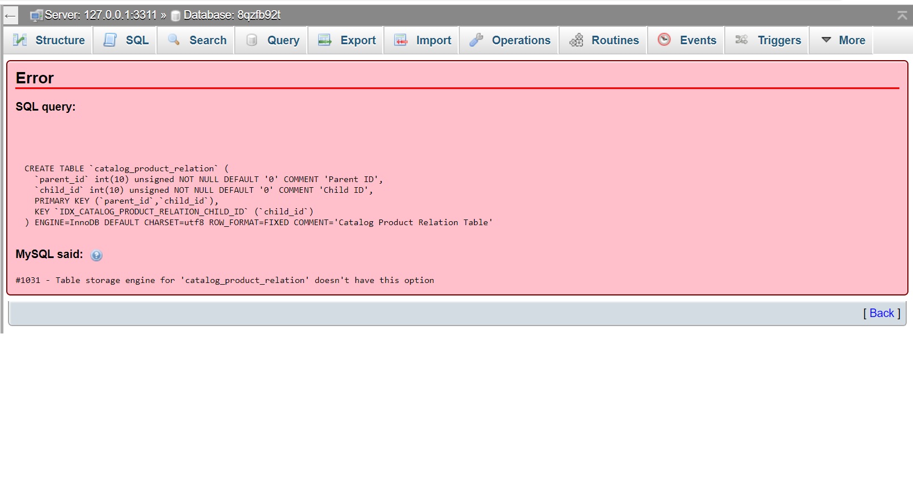The image size is (913, 490).
Task: Collapse the top panel with the double-arrow icon
Action: [902, 15]
